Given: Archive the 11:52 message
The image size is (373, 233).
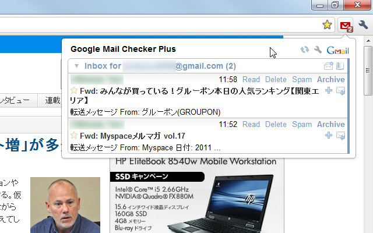Looking at the screenshot, I should 331,124.
